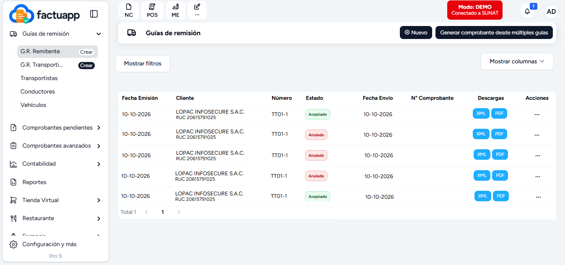Click Generar comprobante desde múltiples guías
The image size is (565, 265).
click(x=494, y=33)
